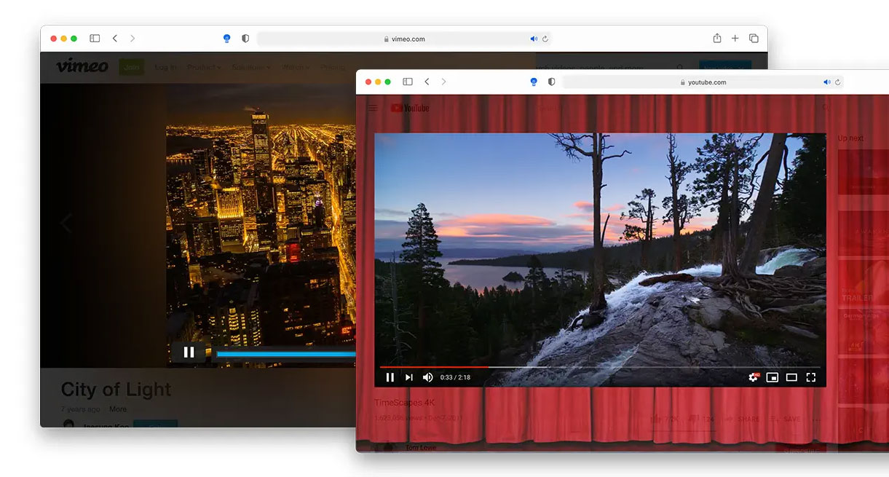This screenshot has width=889, height=477.
Task: Skip to the next YouTube video
Action: pyautogui.click(x=408, y=377)
